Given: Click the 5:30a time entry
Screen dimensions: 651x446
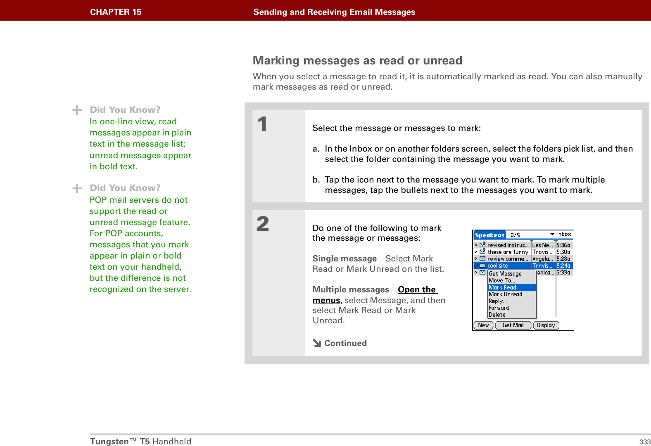Looking at the screenshot, I should click(563, 252).
